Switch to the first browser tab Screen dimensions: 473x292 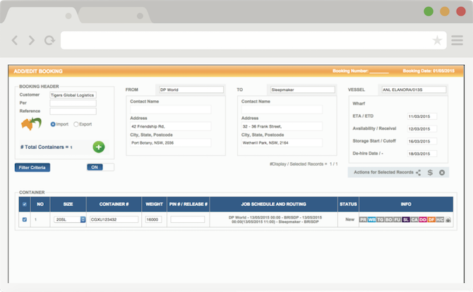coord(41,16)
